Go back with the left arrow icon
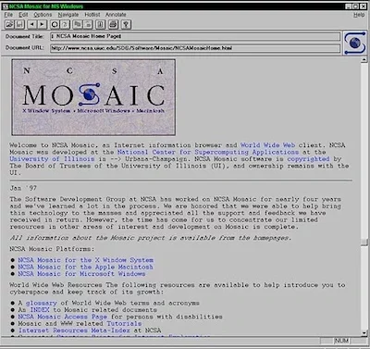 31,24
